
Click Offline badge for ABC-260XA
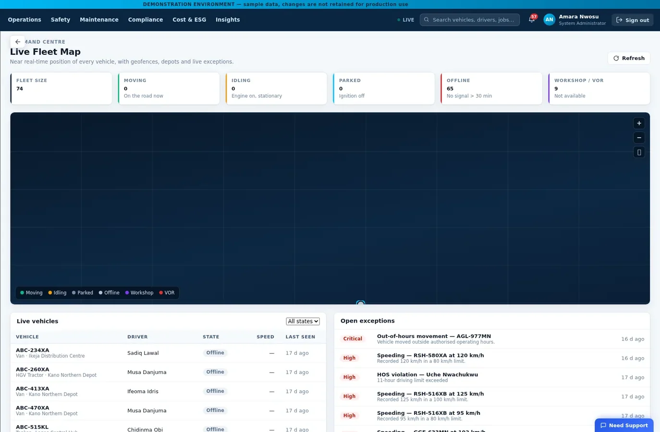click(x=215, y=372)
